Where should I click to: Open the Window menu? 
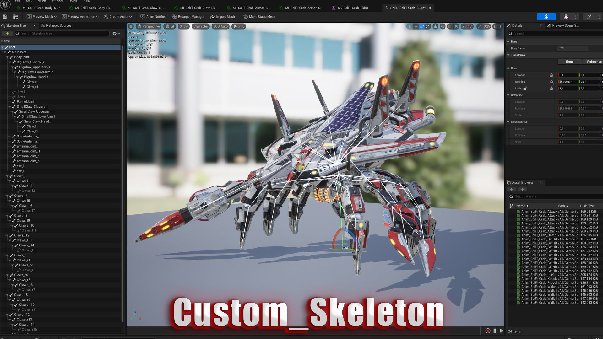coord(57,1)
